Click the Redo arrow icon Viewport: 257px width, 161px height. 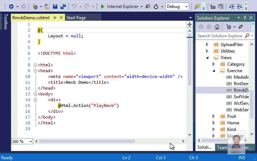[87, 7]
